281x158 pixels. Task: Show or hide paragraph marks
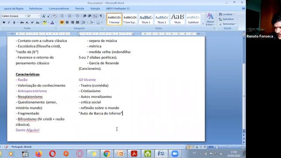[x=101, y=16]
